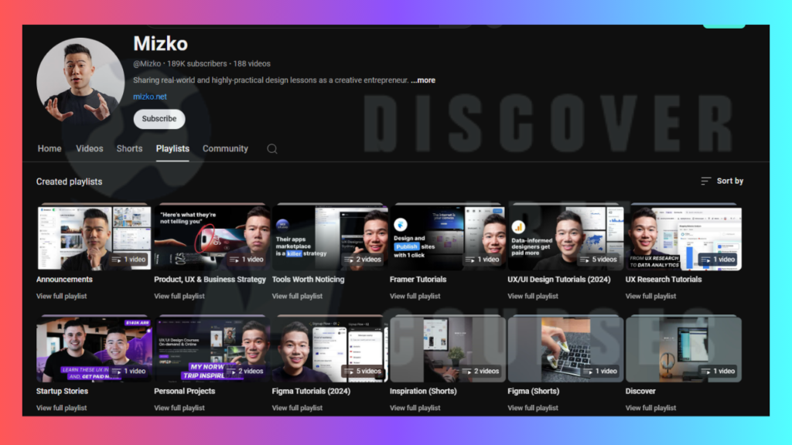View full playlist for Personal Projects
The height and width of the screenshot is (445, 792).
click(x=179, y=408)
